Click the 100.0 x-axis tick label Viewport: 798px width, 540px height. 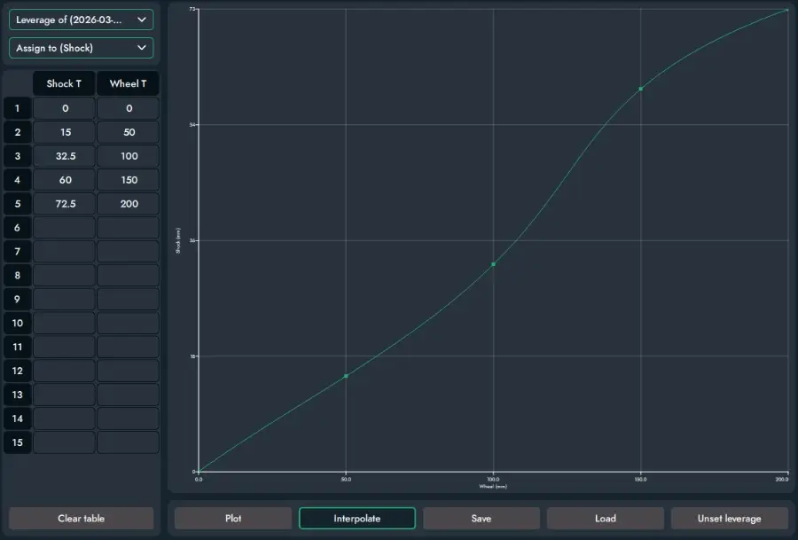click(493, 480)
